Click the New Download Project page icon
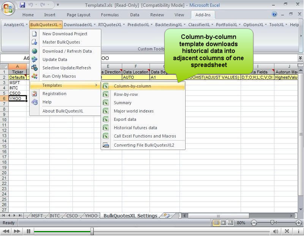Viewport: 304px width, 236px height. [35, 34]
